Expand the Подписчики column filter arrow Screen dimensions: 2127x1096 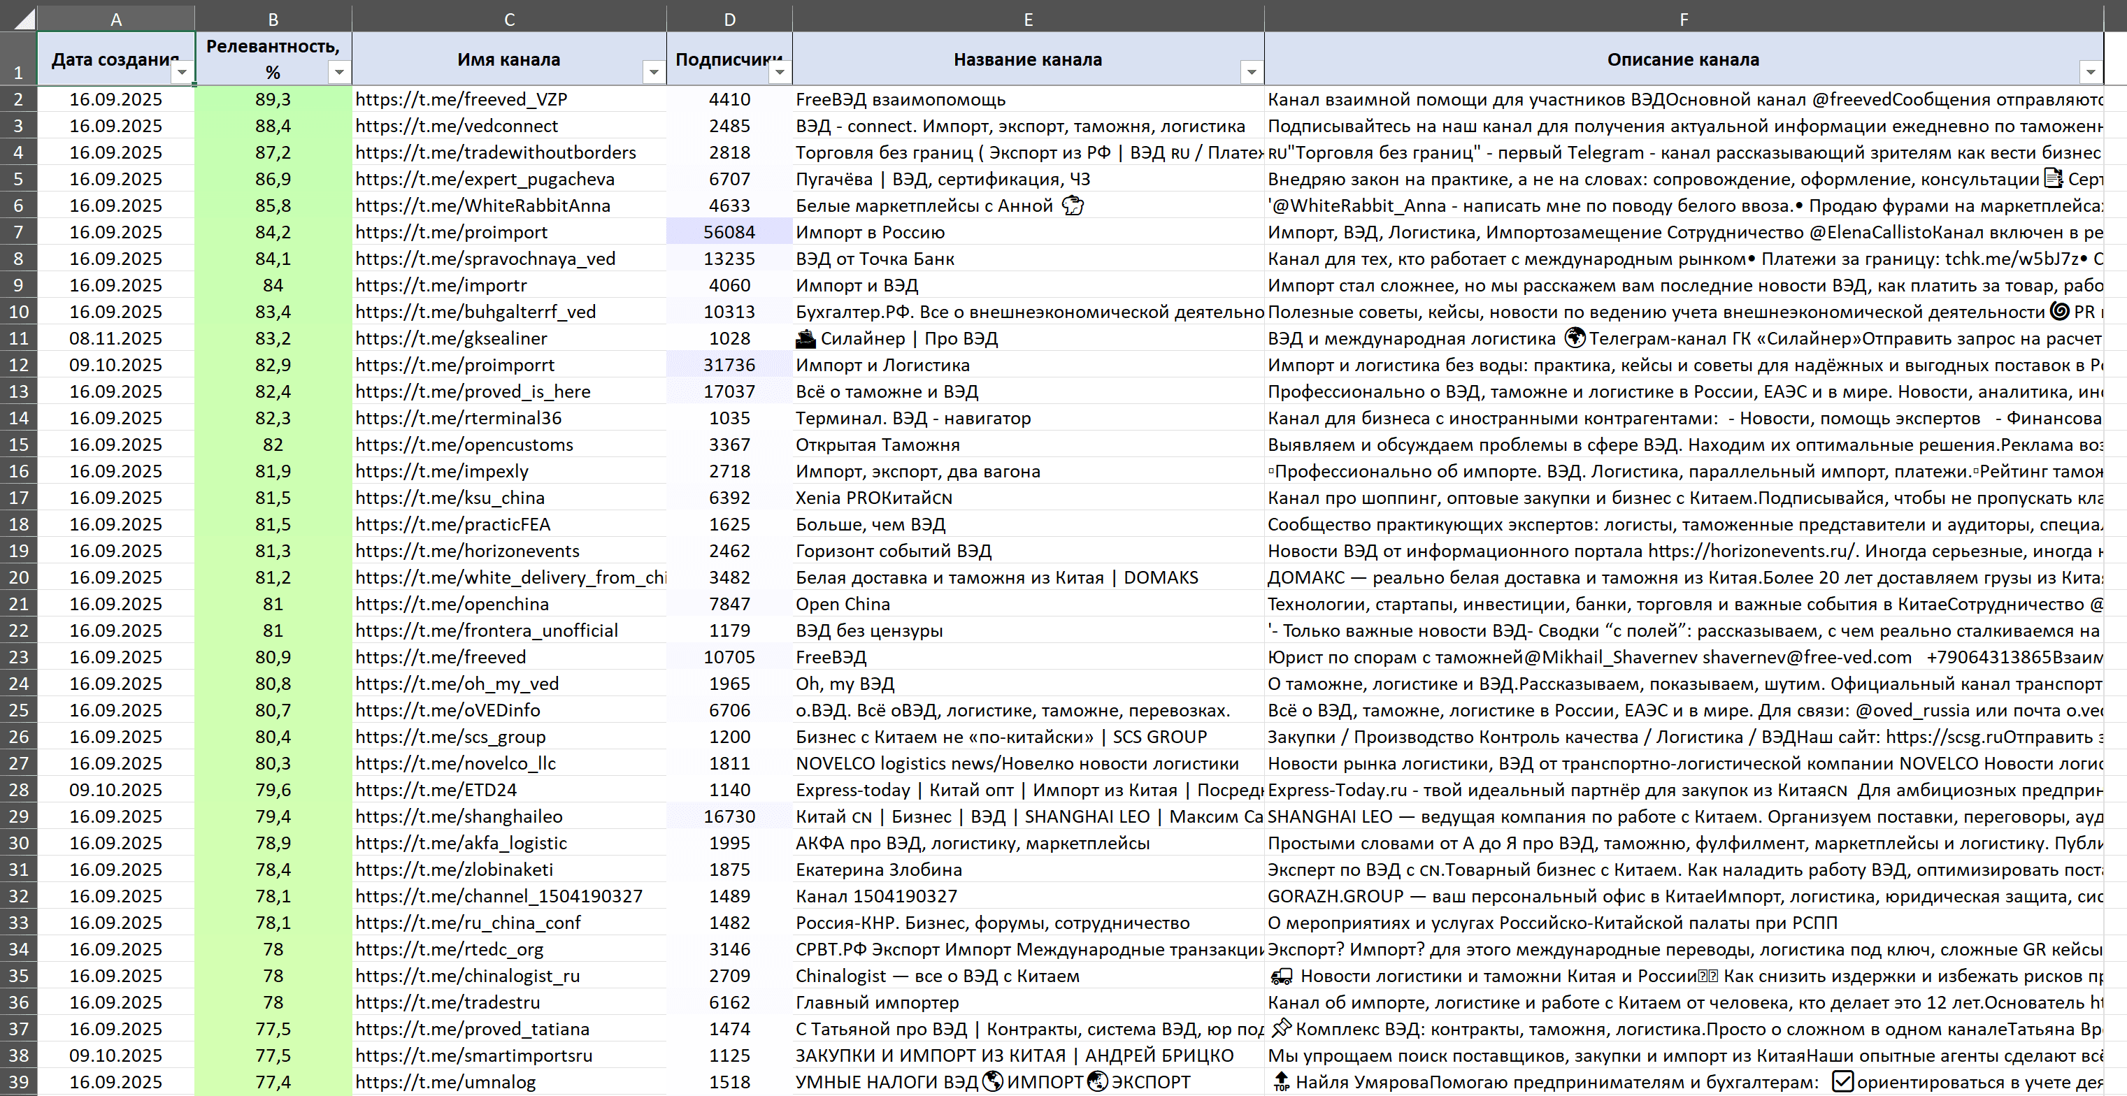point(780,73)
